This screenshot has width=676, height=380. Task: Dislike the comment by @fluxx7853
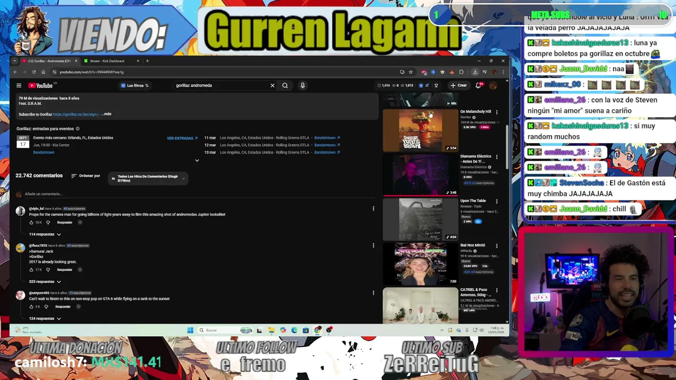[48, 270]
